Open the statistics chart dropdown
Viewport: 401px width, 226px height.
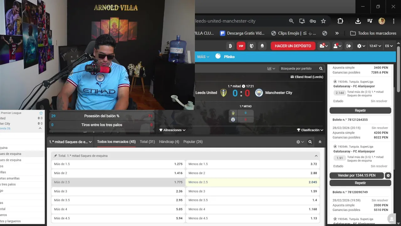coord(271,68)
